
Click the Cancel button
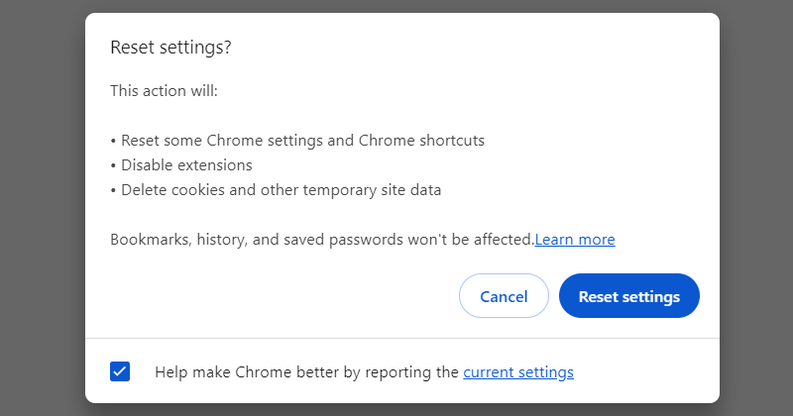(504, 296)
